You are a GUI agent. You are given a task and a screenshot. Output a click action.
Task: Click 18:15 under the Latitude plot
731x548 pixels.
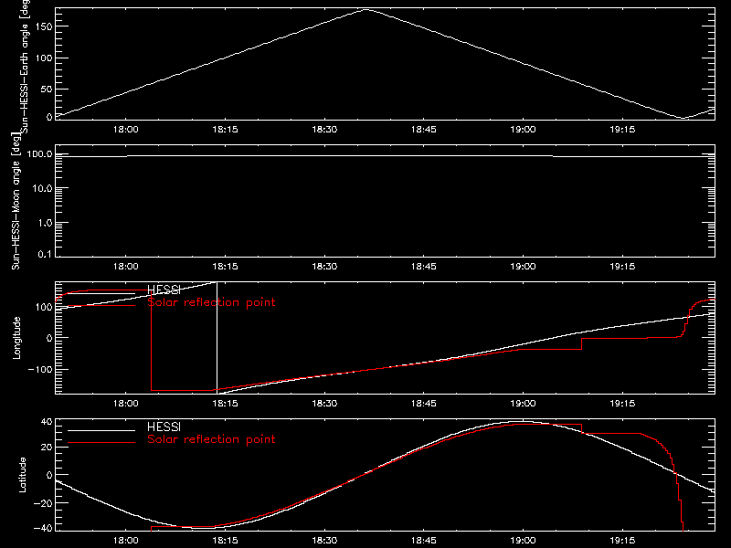pos(225,541)
